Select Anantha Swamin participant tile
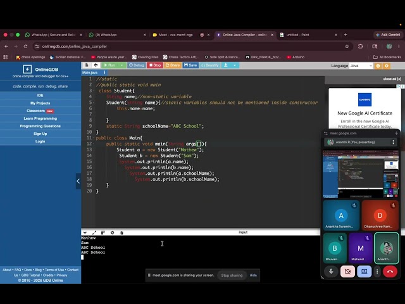Image resolution: width=405 pixels, height=304 pixels. pyautogui.click(x=341, y=215)
